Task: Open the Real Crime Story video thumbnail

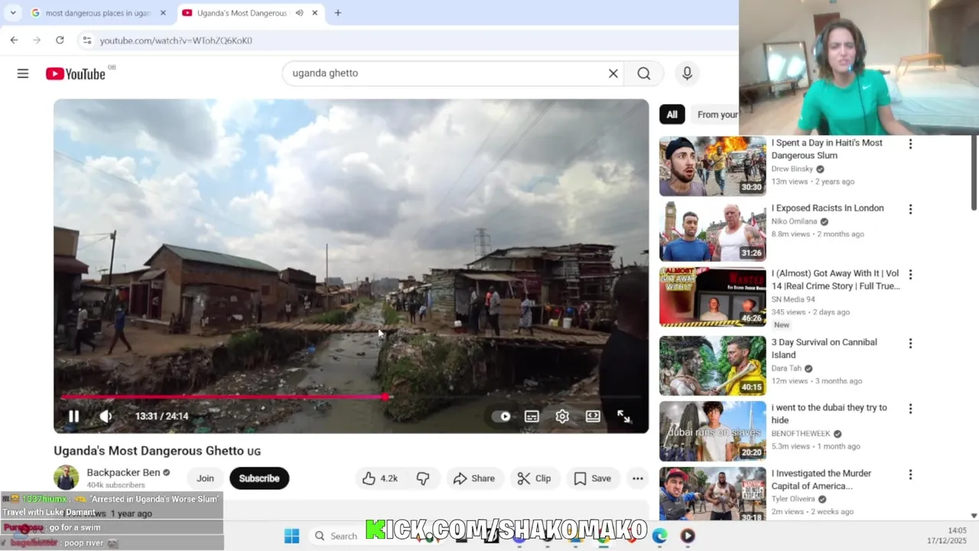Action: pos(712,297)
